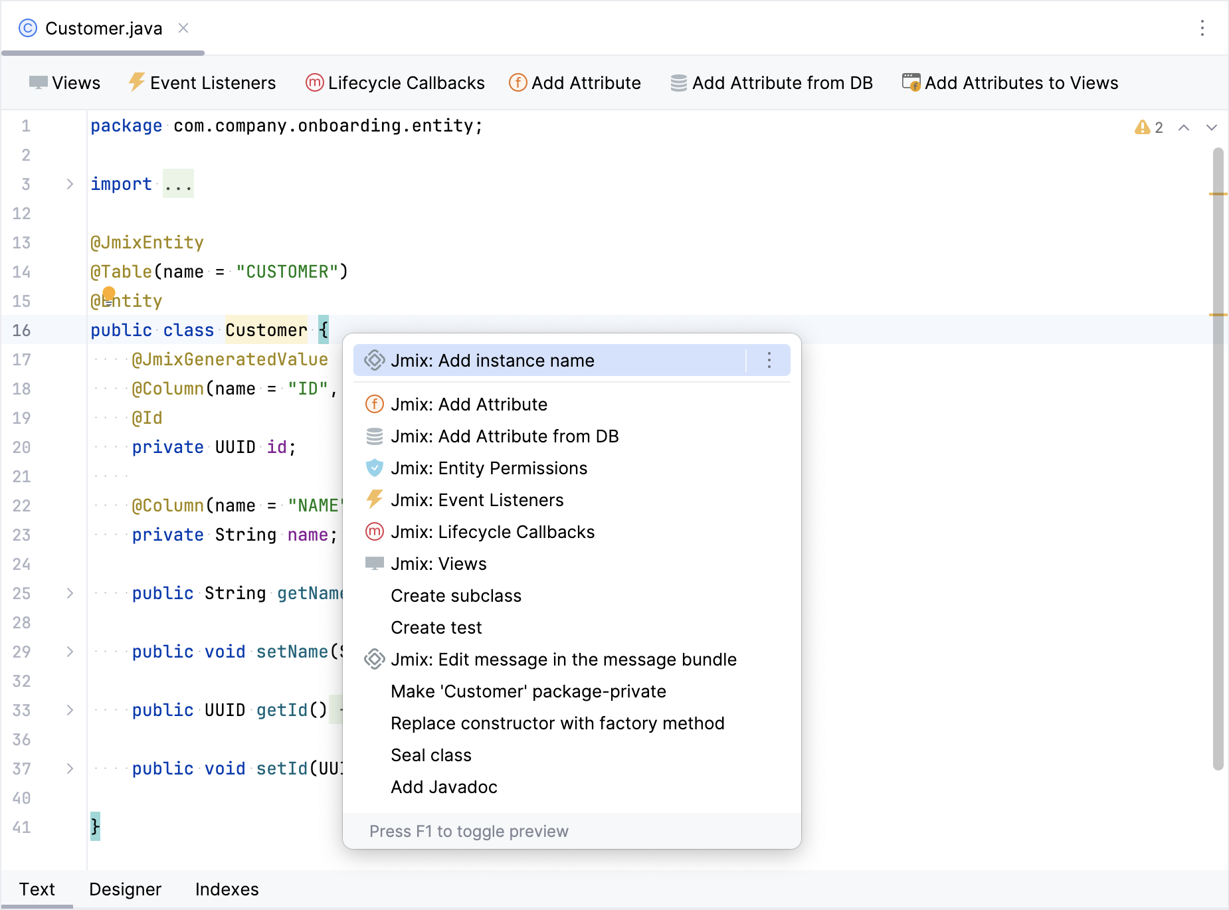Open Add Attribute from DB tool
The height and width of the screenshot is (910, 1229).
click(678, 82)
